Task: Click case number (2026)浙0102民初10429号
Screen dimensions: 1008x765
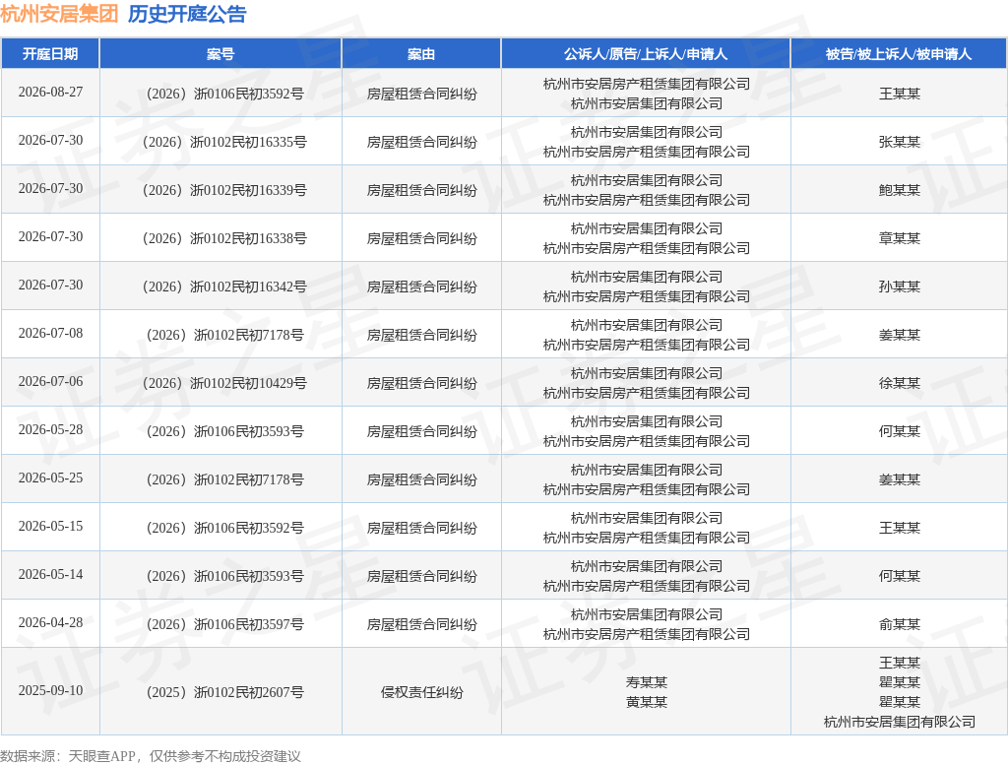Action: coord(224,383)
